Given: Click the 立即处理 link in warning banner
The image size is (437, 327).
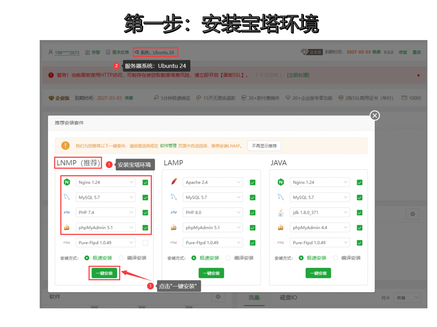Looking at the screenshot, I should click(298, 75).
